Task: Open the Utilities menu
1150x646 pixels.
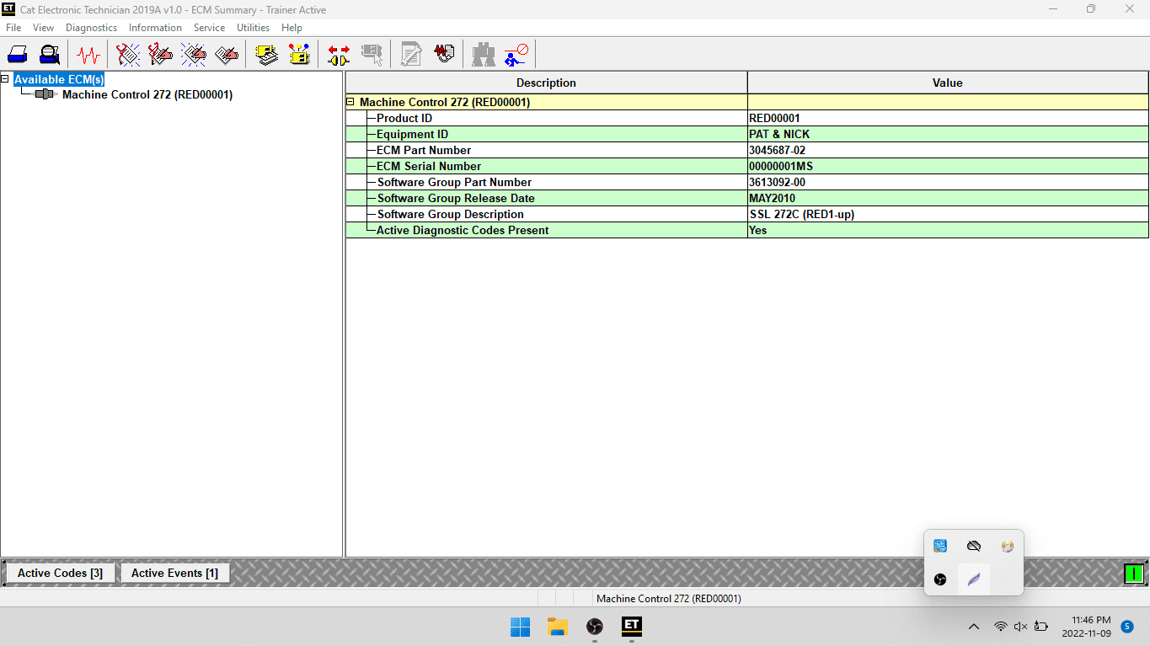Action: [x=253, y=28]
